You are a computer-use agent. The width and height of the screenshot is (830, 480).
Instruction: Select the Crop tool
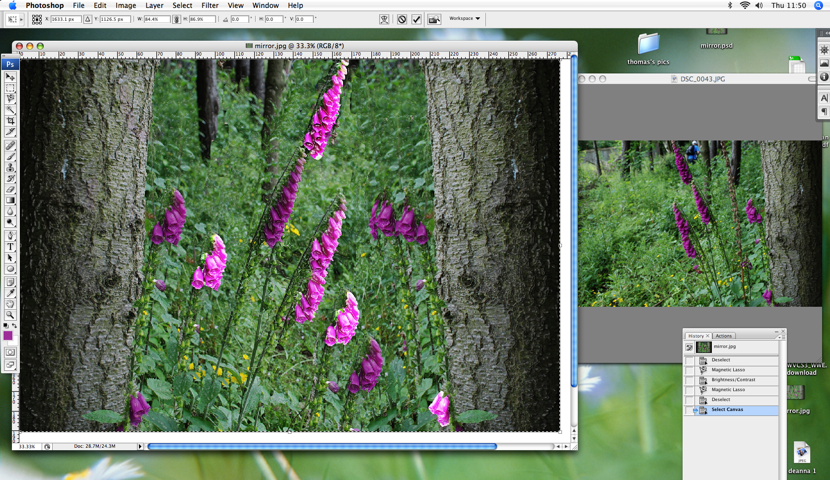(10, 121)
